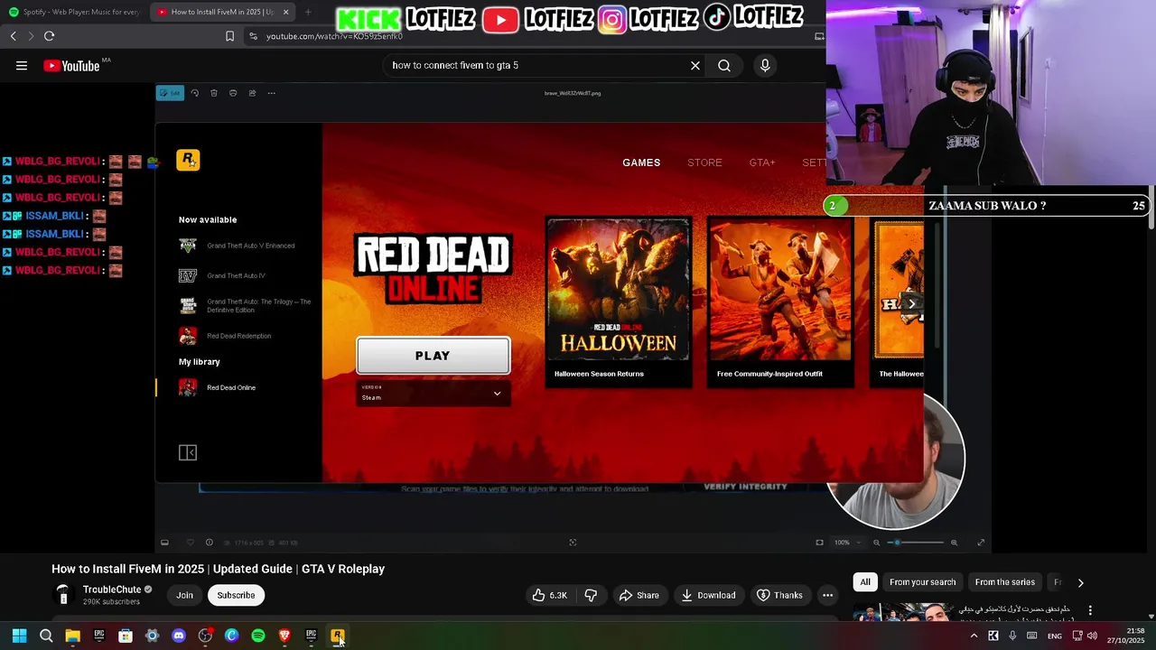Select the From the series chip
This screenshot has height=650, width=1156.
(1004, 582)
